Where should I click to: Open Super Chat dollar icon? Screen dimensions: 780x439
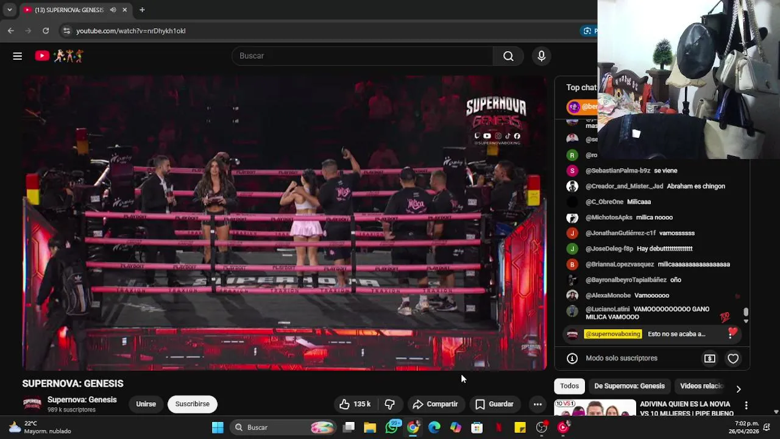[x=710, y=359]
